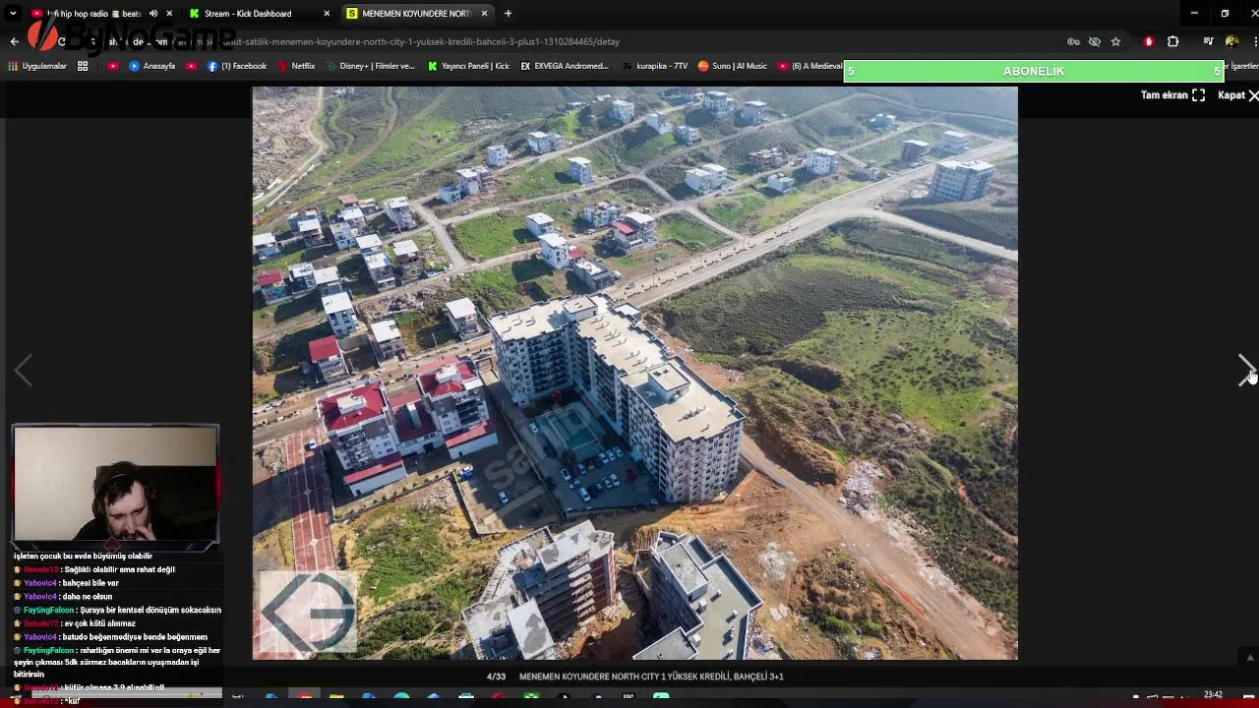Close the Stream - Kick Dashboard tab
Image resolution: width=1259 pixels, height=708 pixels.
[x=327, y=14]
